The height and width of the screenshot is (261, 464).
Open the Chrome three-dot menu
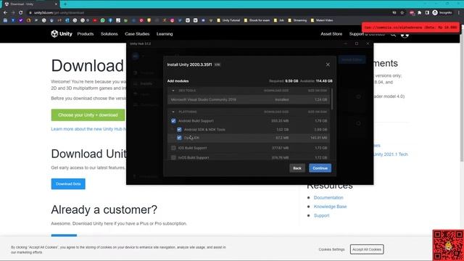click(x=459, y=13)
